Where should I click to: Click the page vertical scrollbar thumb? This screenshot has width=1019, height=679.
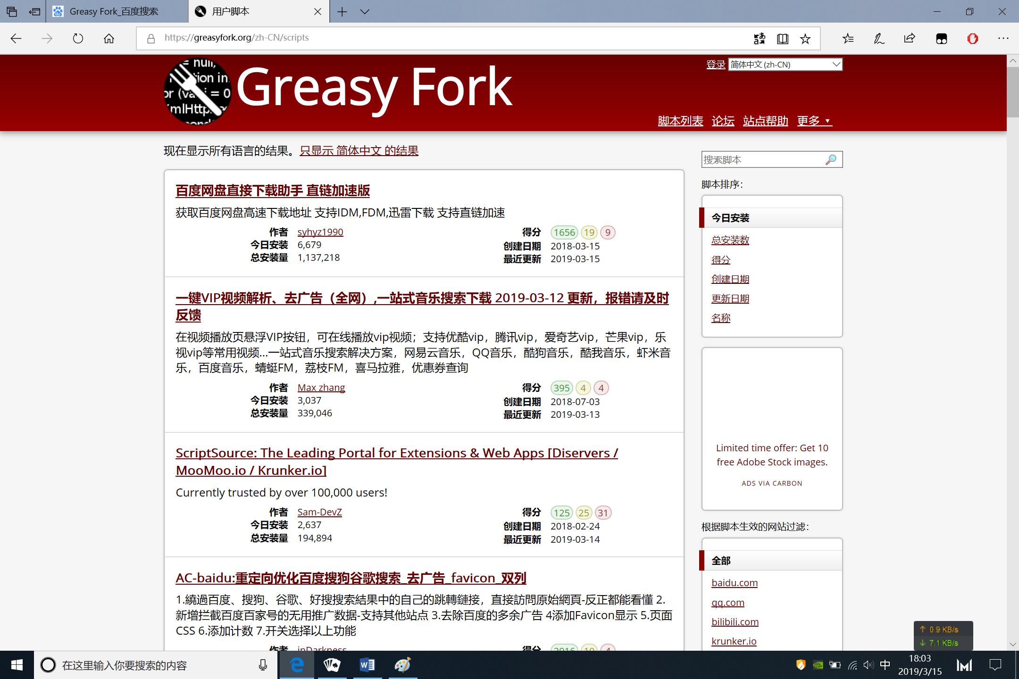1012,92
